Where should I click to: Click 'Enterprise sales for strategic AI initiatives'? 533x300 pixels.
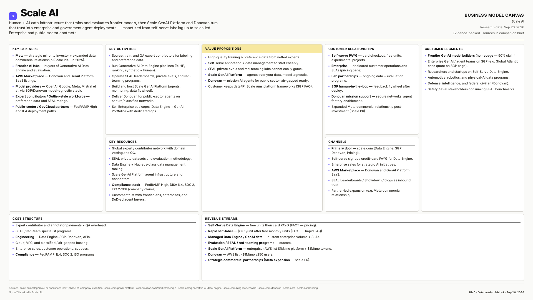tap(364, 164)
